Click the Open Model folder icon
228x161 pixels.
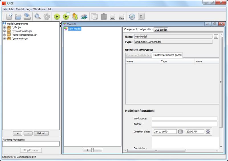click(18, 16)
